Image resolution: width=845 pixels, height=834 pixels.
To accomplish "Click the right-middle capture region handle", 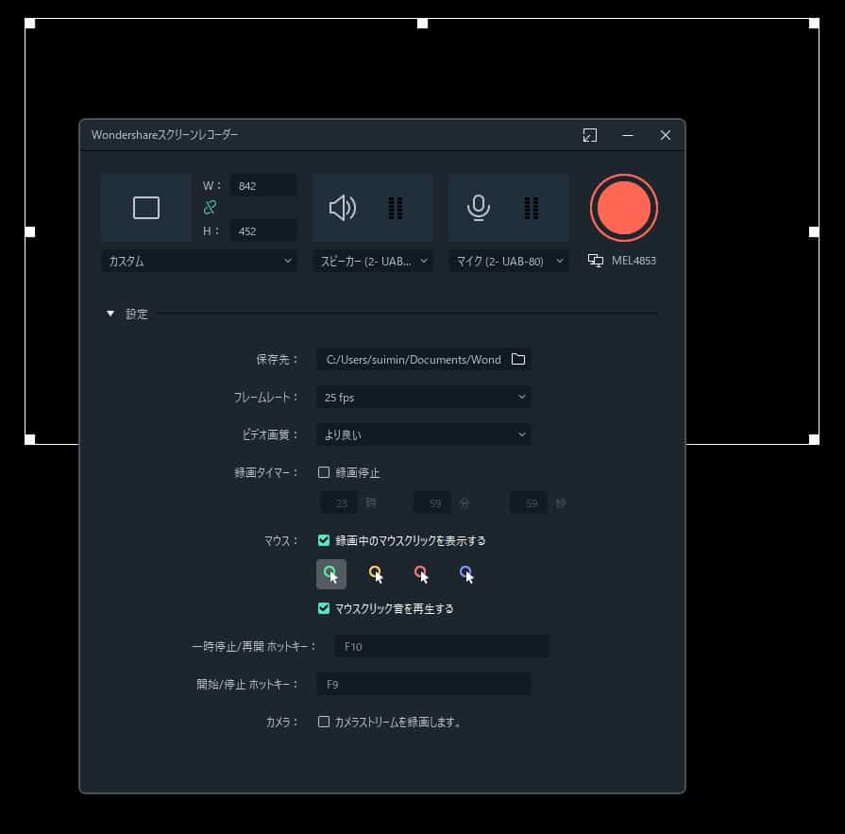I will [814, 231].
